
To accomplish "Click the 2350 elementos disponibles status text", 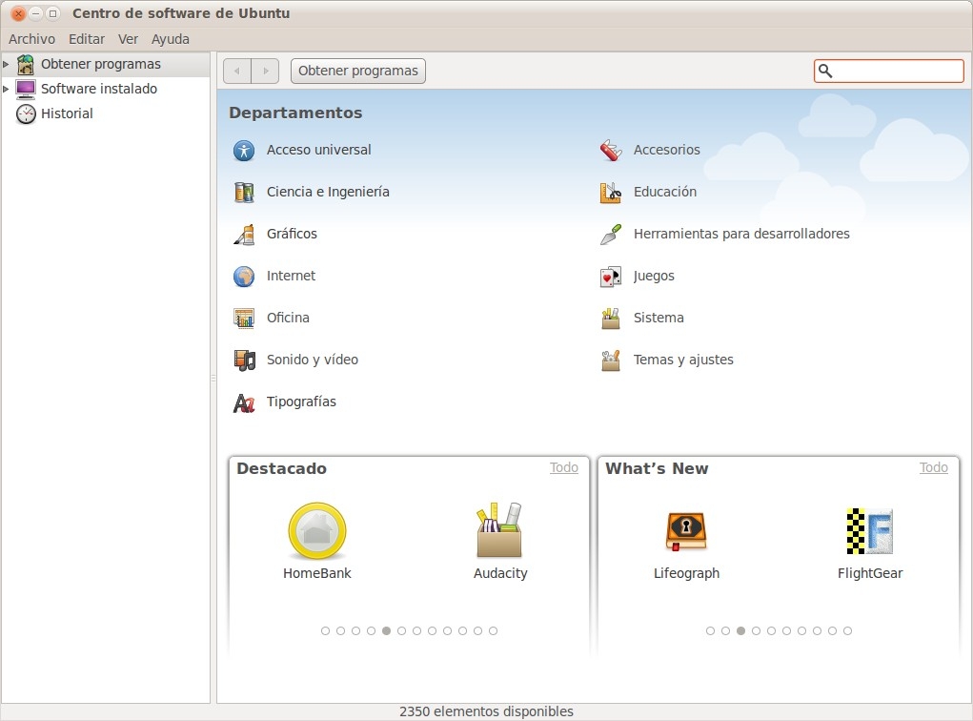I will pyautogui.click(x=486, y=711).
